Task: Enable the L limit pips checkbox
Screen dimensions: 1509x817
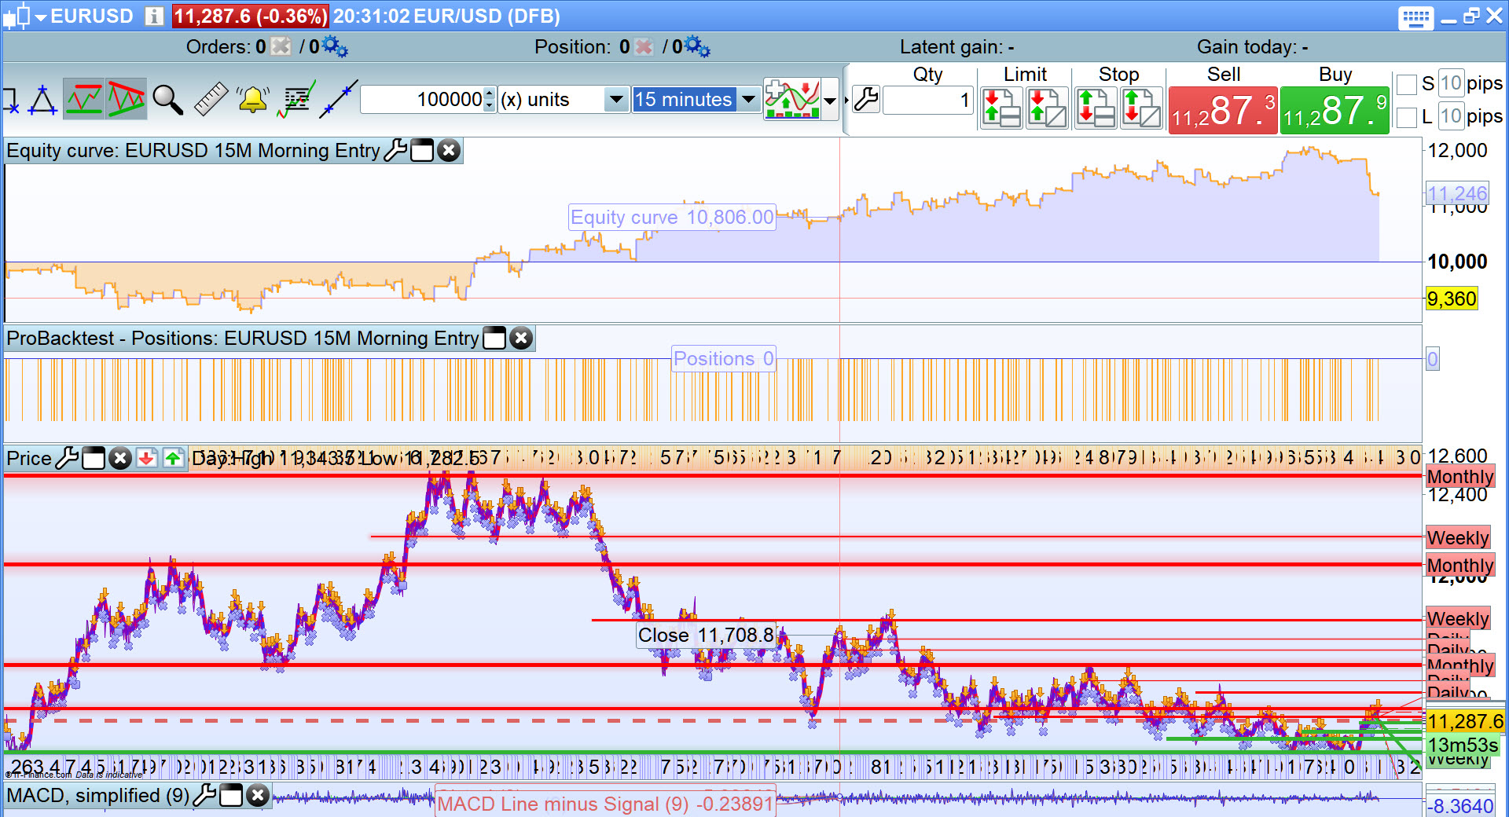Action: coord(1407,117)
